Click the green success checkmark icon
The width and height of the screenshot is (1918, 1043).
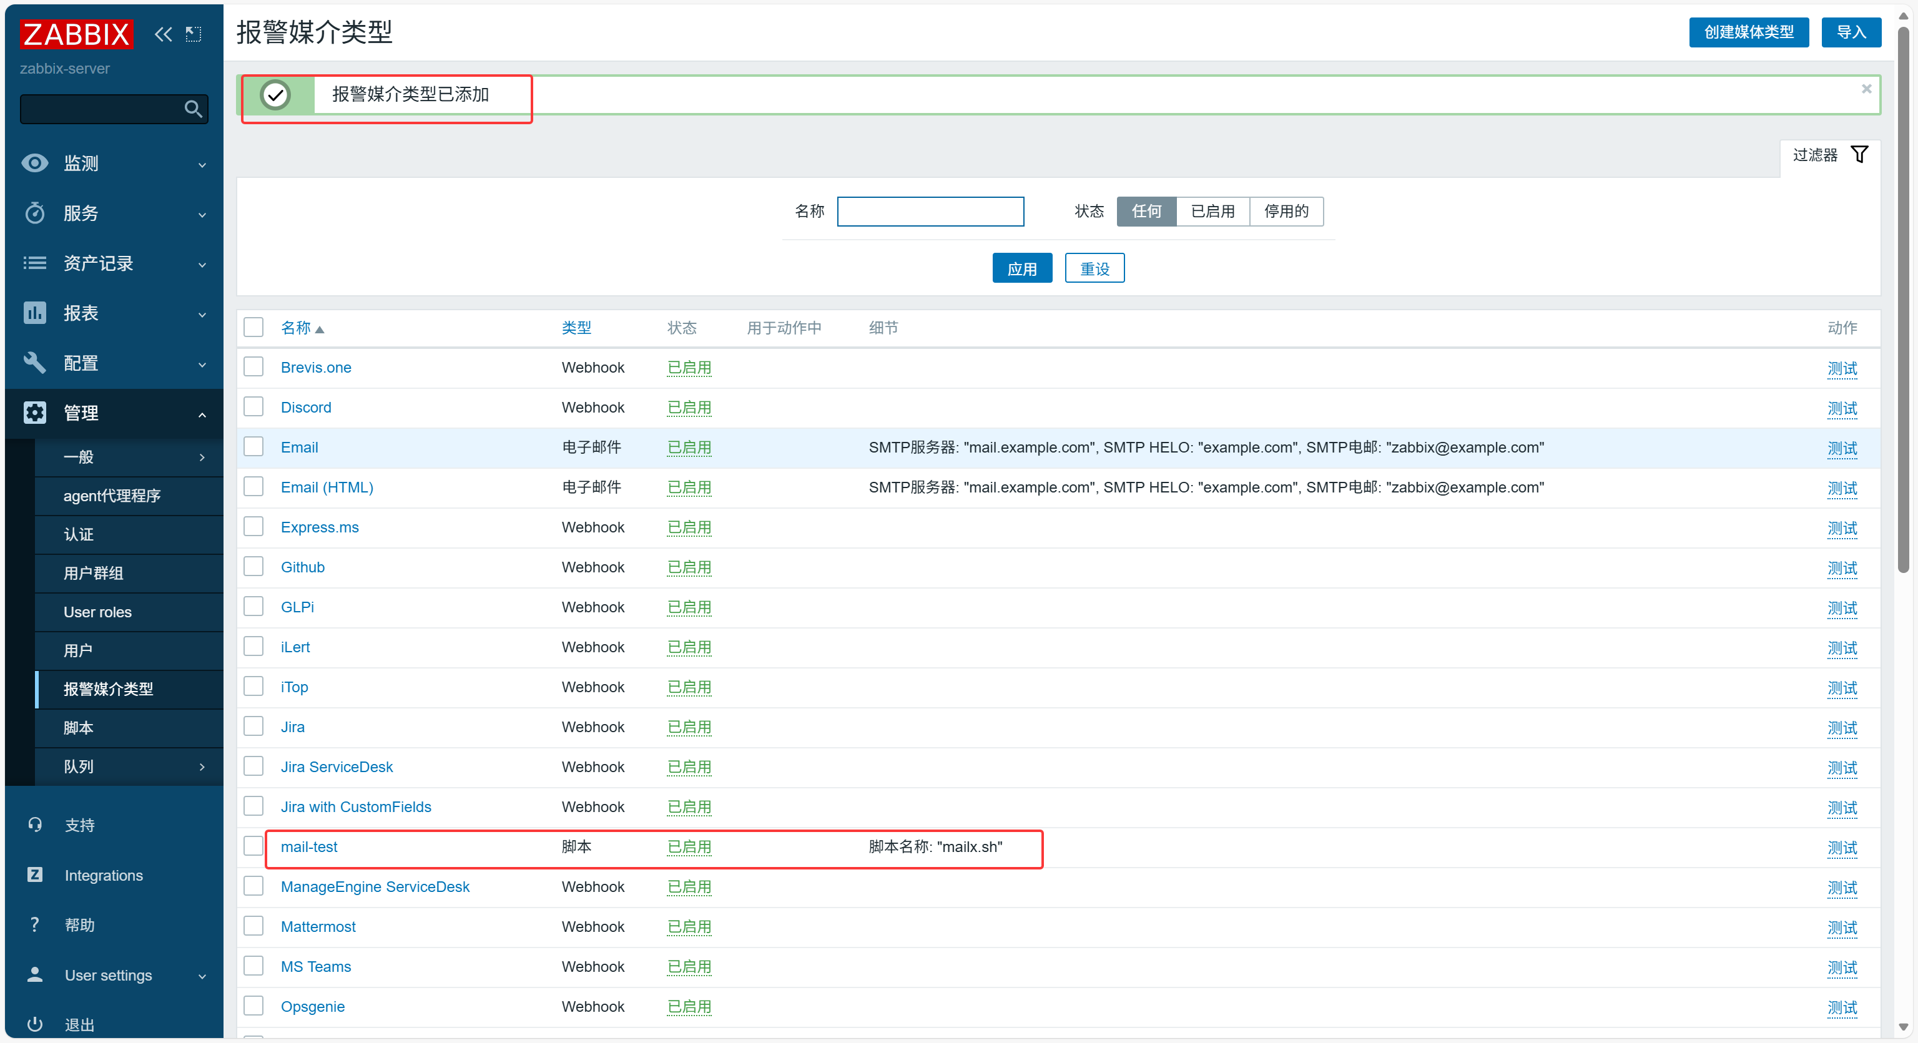point(275,94)
